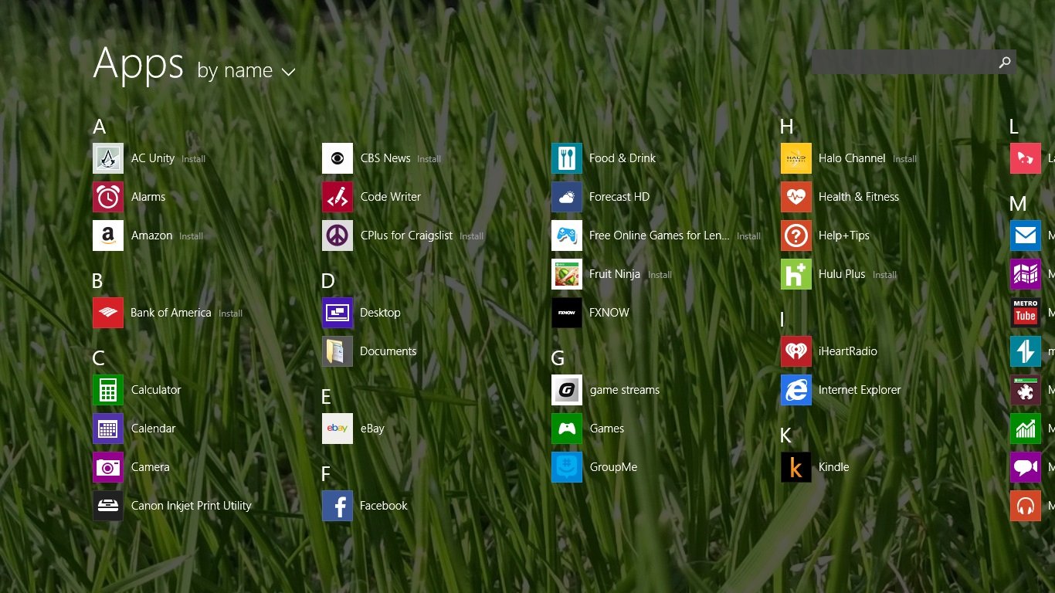The image size is (1055, 593).
Task: Click the search magnifier button
Action: [1005, 62]
